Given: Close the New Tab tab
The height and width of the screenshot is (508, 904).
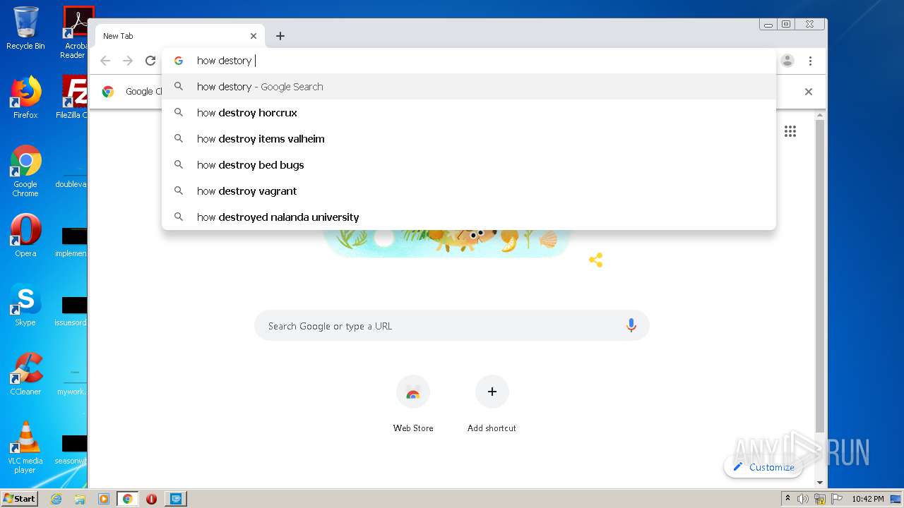Looking at the screenshot, I should pyautogui.click(x=254, y=36).
